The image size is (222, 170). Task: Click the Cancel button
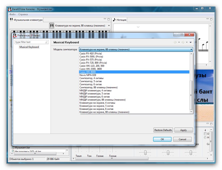pyautogui.click(x=182, y=139)
